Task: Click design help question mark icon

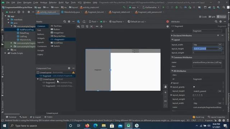Action: coord(167,27)
